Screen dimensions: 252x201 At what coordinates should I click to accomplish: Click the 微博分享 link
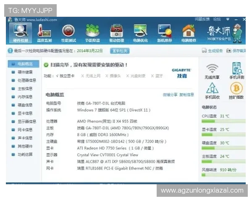[170, 95]
